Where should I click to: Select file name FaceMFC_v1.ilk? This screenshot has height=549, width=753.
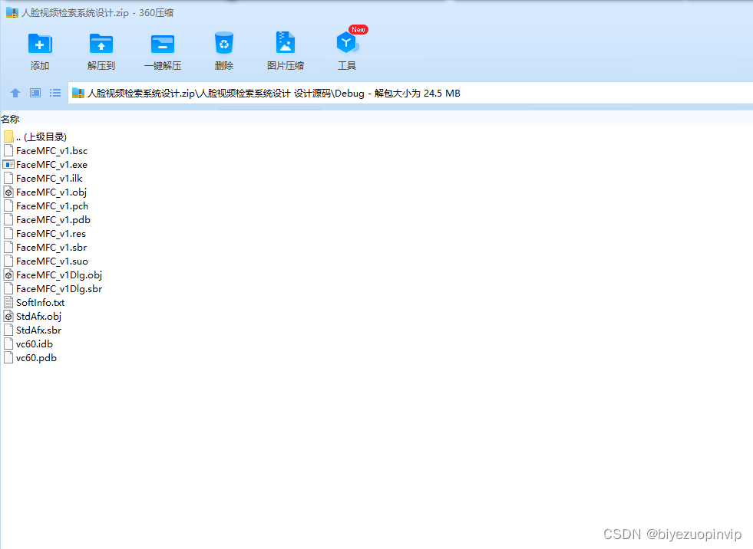pos(49,179)
